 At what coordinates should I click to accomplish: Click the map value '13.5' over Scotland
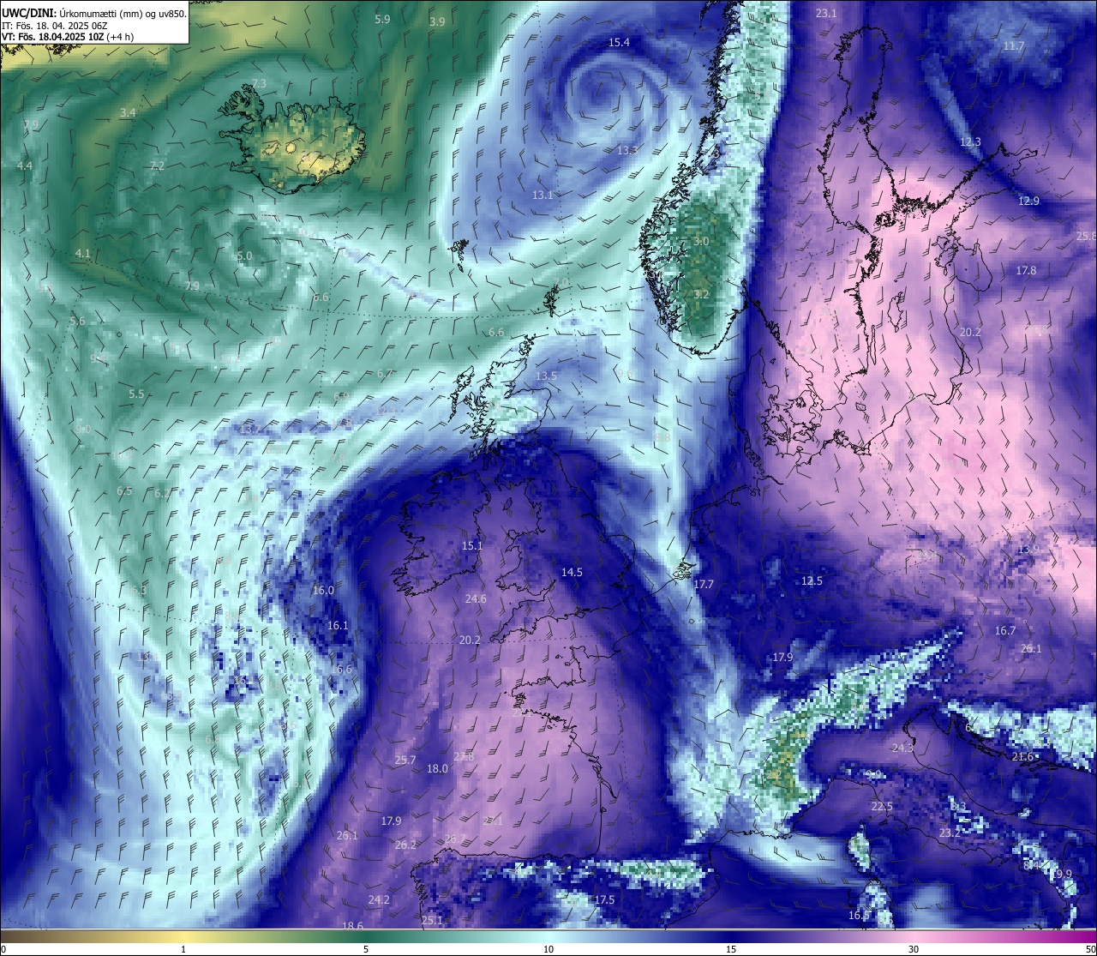click(546, 376)
